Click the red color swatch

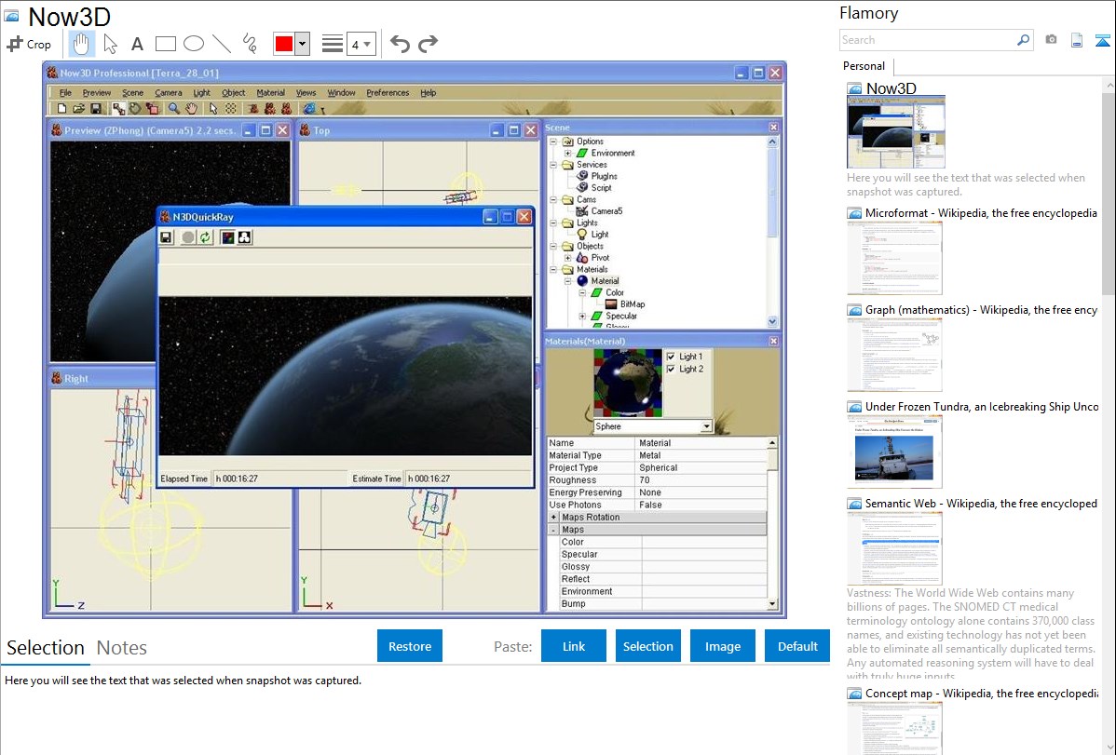pos(283,44)
